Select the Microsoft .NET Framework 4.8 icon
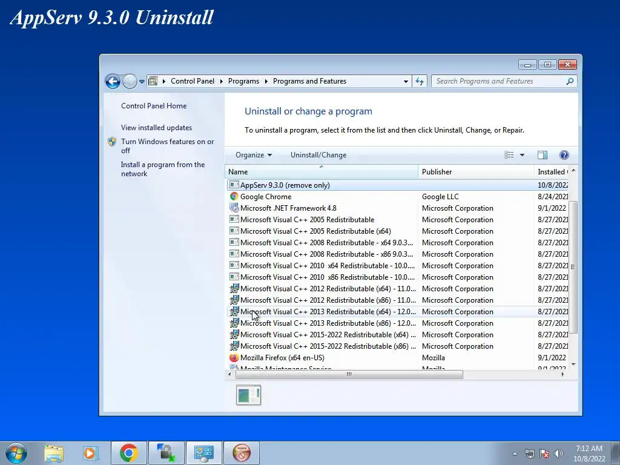Image resolution: width=620 pixels, height=465 pixels. tap(234, 208)
